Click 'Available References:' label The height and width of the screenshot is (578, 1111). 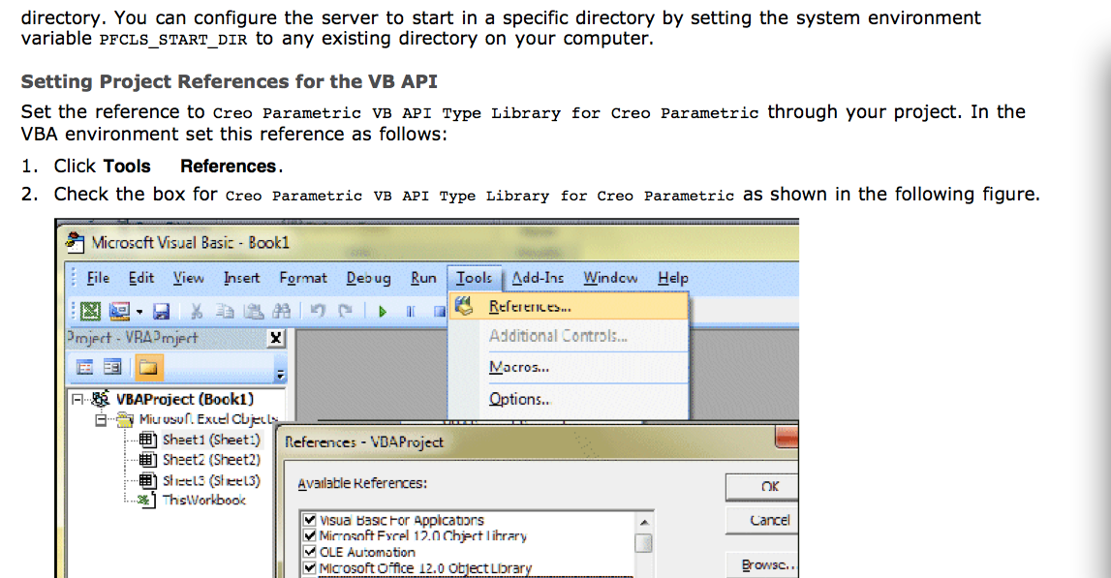tap(362, 483)
